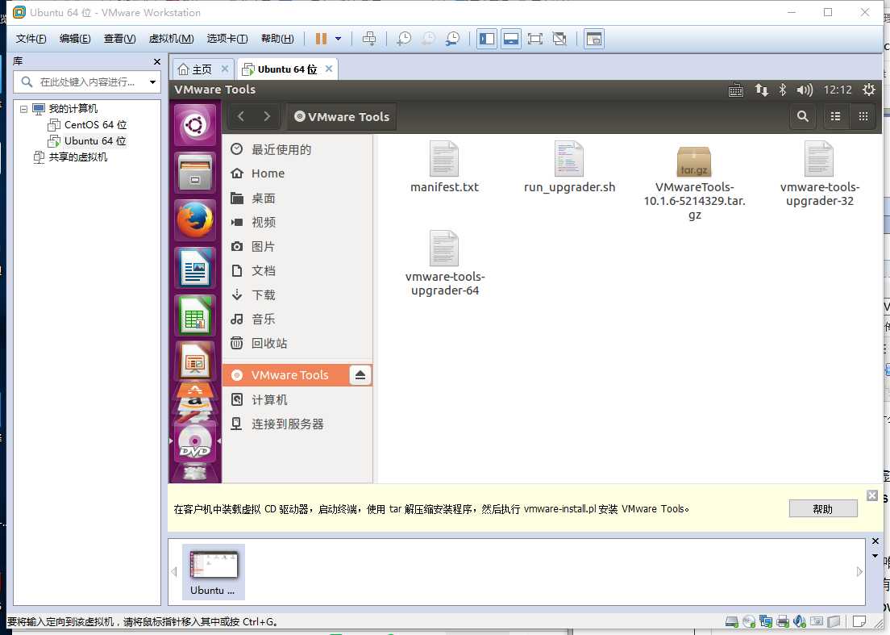The height and width of the screenshot is (635, 890).
Task: Collapse the 我的计算机 tree node
Action: click(23, 108)
